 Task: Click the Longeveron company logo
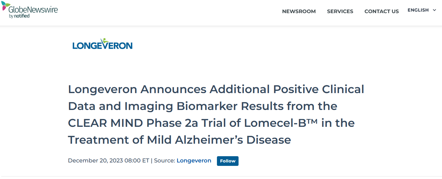point(102,44)
